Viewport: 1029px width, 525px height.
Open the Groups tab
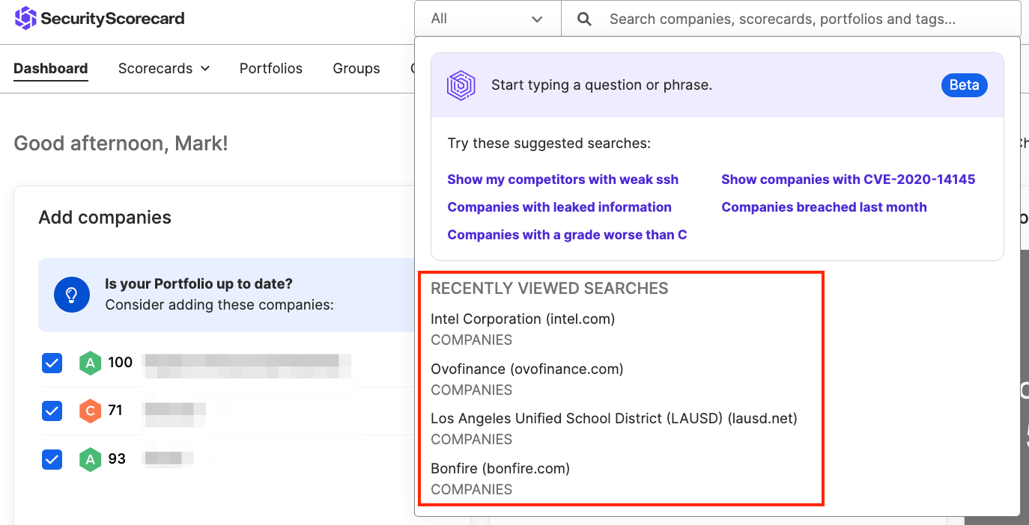click(356, 69)
